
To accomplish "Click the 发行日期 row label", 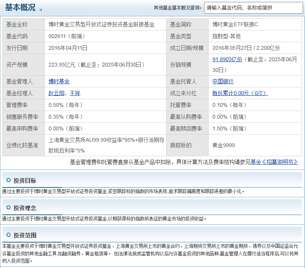I will click(17, 48).
